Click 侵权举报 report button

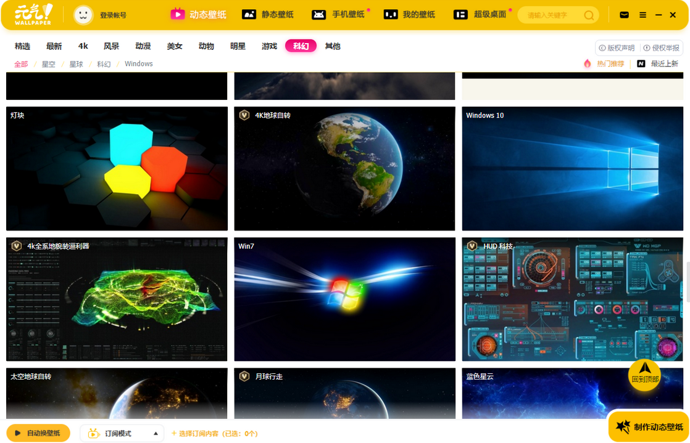[x=662, y=48]
